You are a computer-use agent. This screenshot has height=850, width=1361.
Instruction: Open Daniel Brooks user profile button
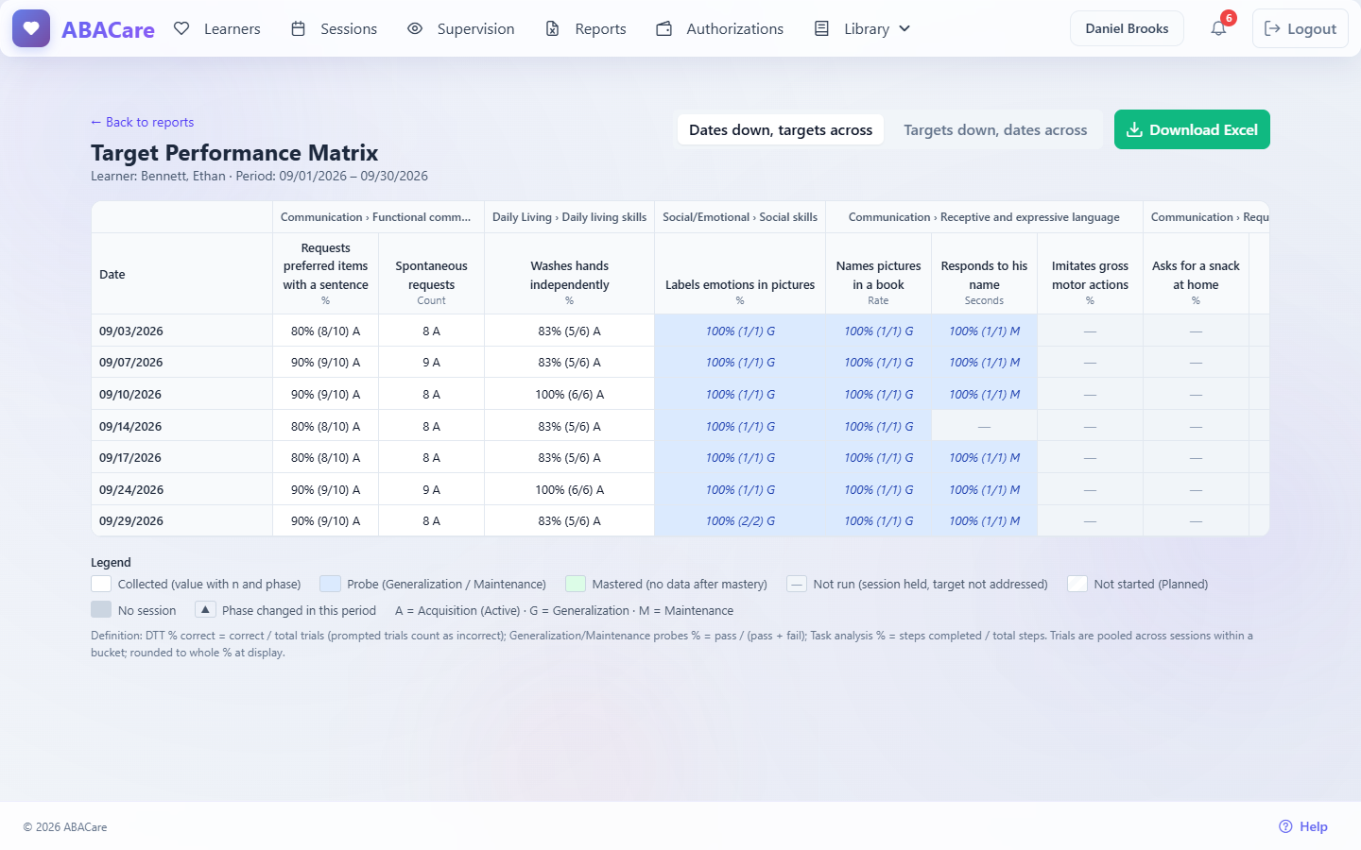click(1127, 28)
